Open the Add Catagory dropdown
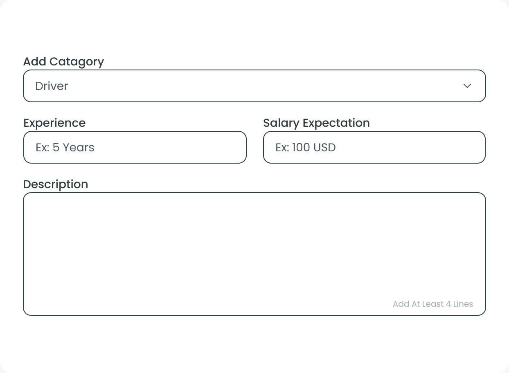509x373 pixels. [x=254, y=86]
